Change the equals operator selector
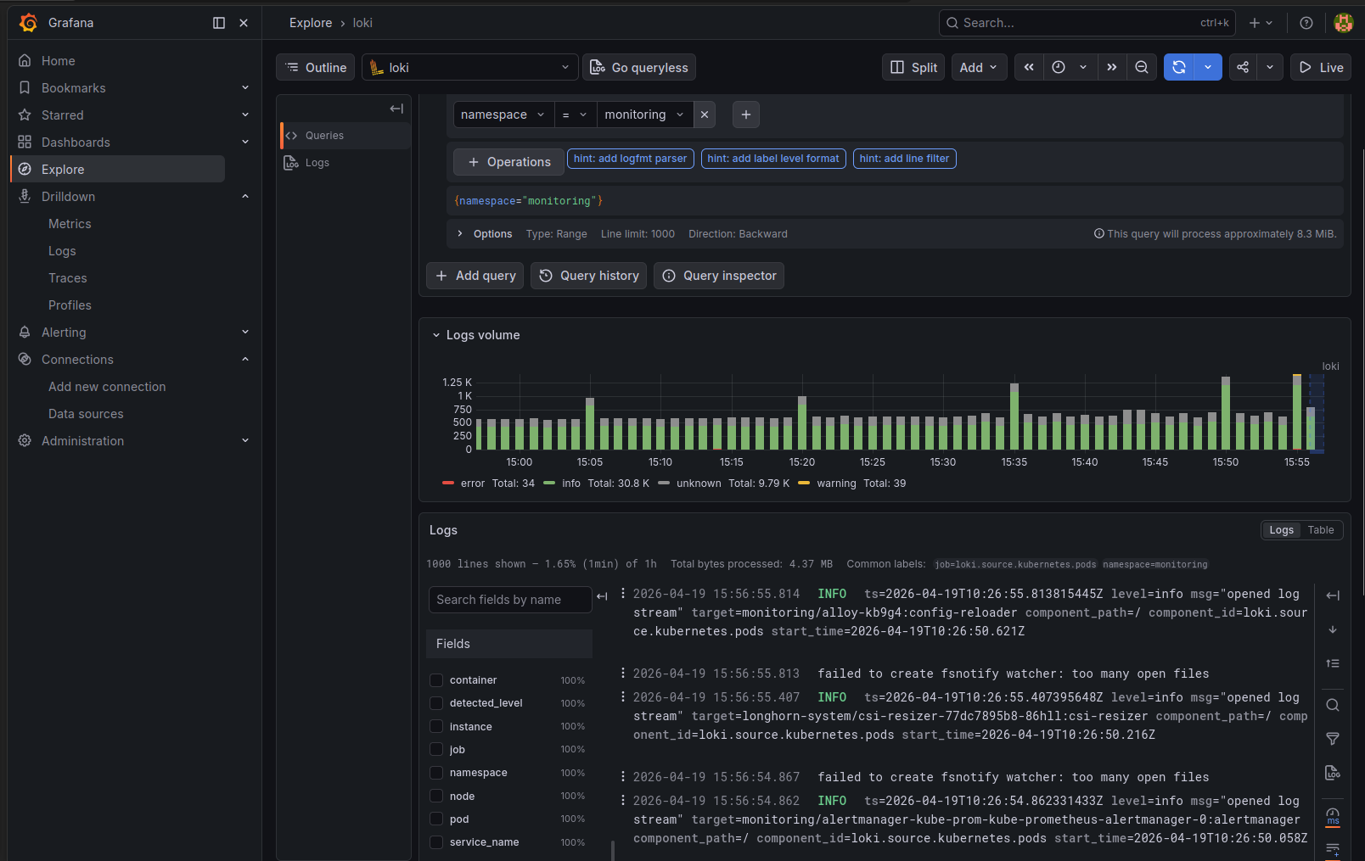Image resolution: width=1365 pixels, height=861 pixels. tap(575, 115)
